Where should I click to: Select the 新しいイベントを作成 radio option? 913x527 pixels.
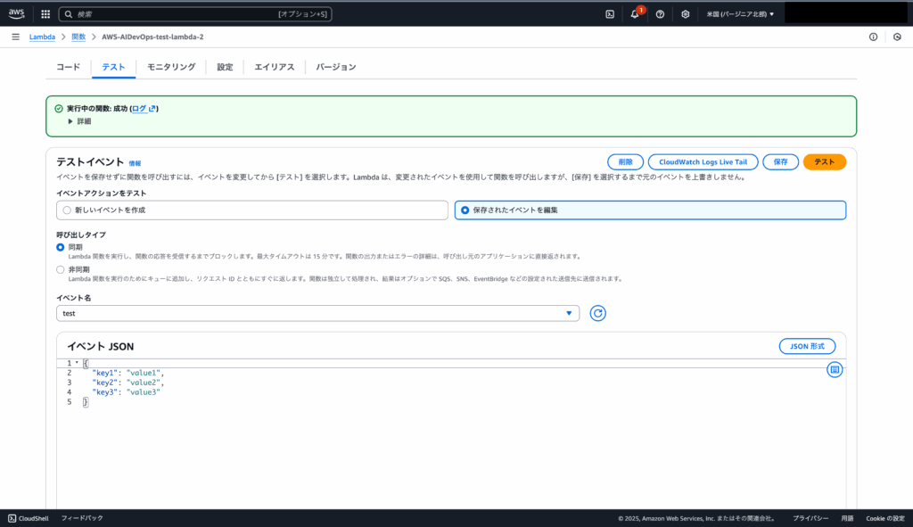[x=66, y=210]
